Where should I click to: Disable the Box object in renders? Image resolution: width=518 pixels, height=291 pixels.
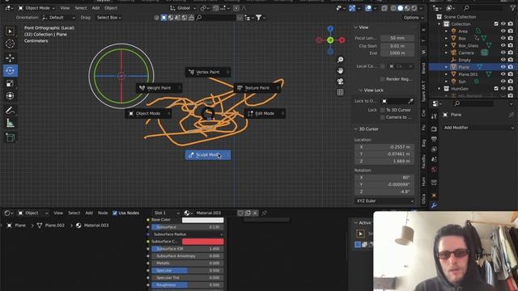(511, 38)
